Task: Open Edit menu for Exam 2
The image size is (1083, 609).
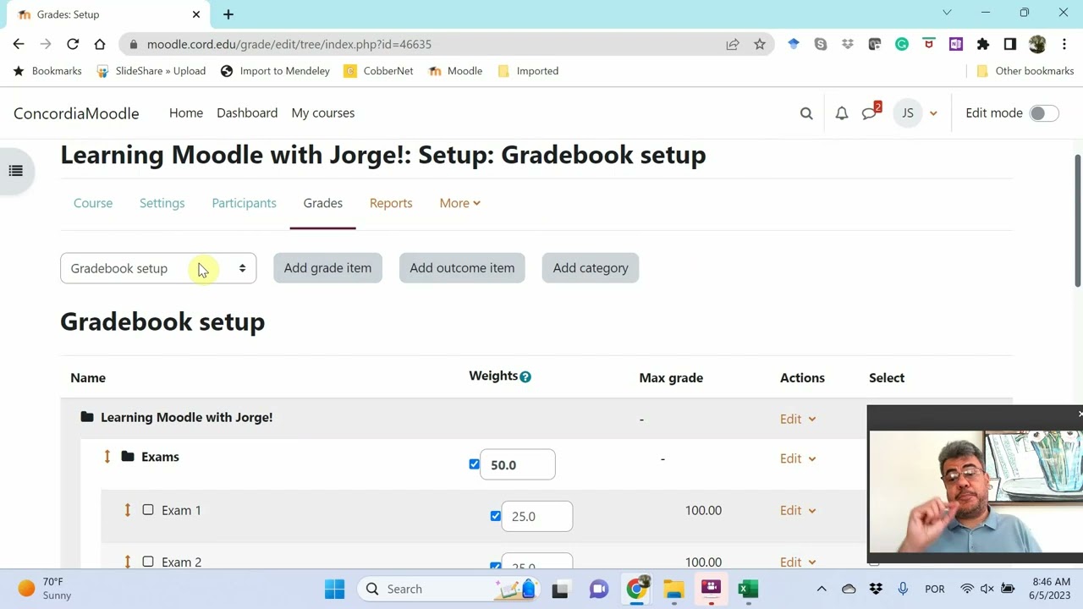Action: [x=798, y=562]
